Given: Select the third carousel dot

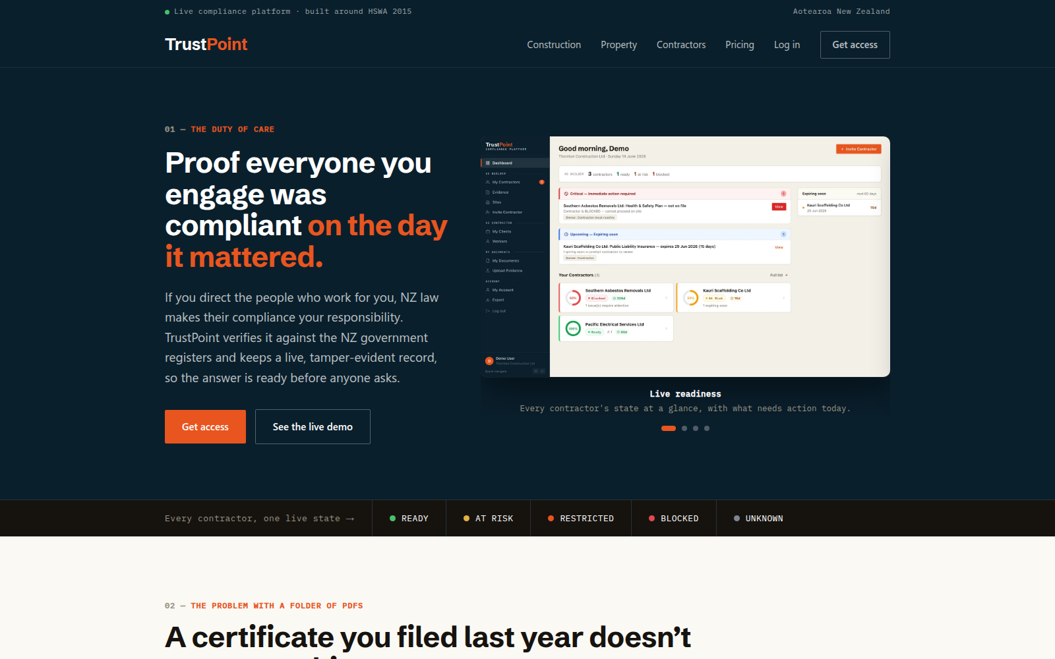Looking at the screenshot, I should point(696,428).
